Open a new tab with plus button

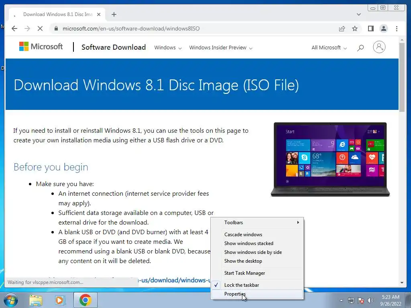point(114,14)
